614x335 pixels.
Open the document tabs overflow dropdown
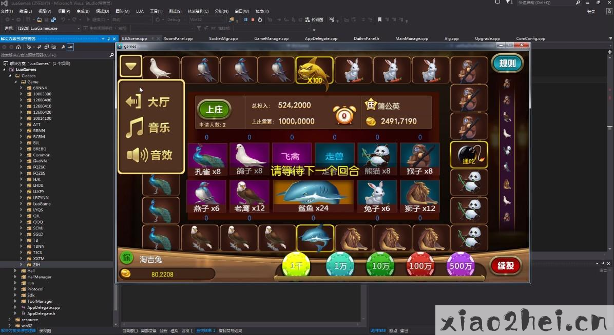coord(610,38)
